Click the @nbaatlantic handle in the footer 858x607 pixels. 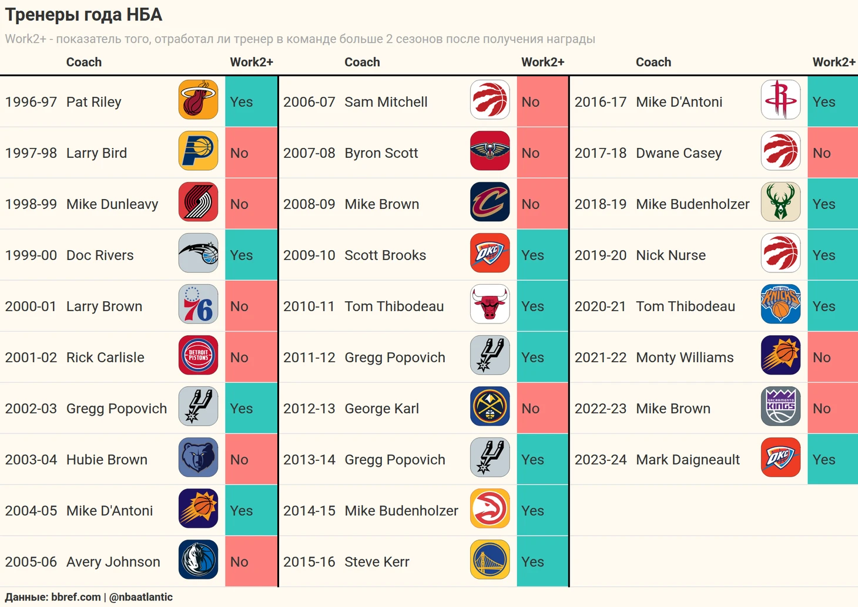[x=140, y=597]
